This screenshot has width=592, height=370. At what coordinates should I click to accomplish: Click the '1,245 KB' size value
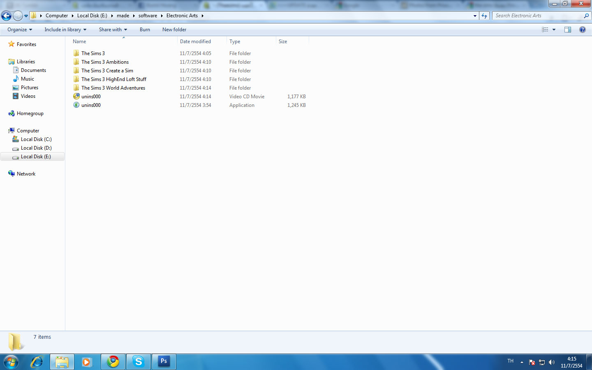click(296, 105)
